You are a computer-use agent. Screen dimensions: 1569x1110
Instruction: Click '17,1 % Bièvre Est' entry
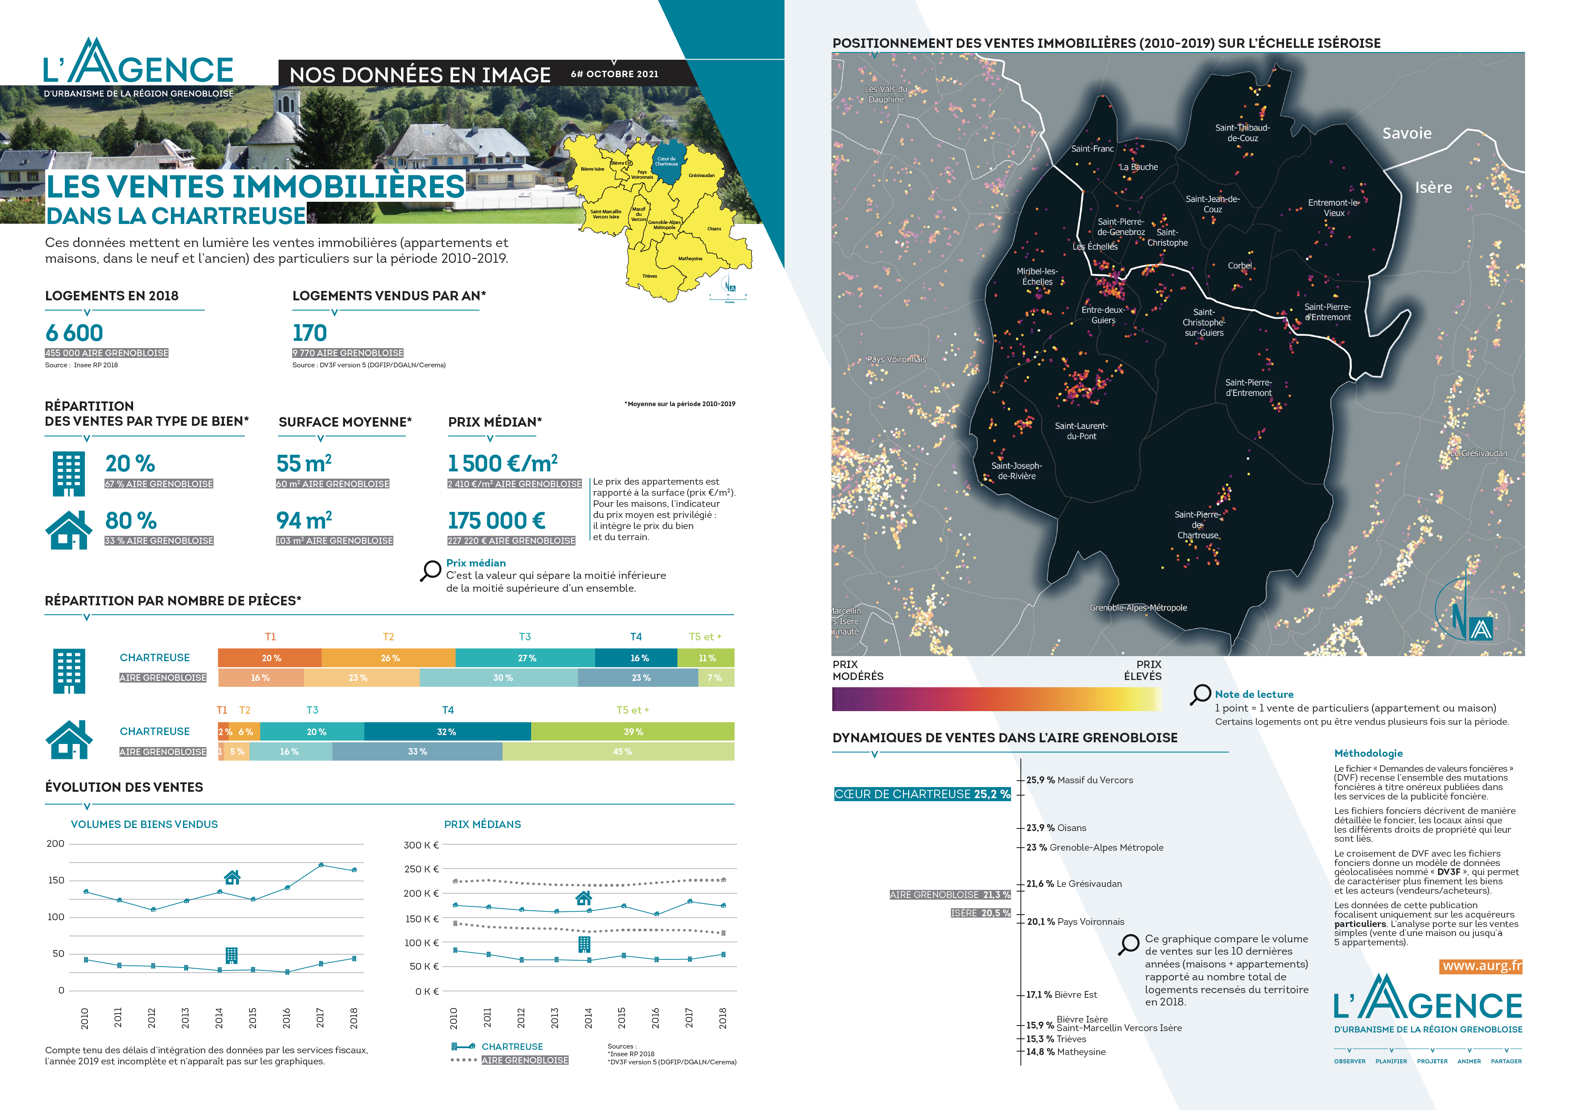(1062, 994)
